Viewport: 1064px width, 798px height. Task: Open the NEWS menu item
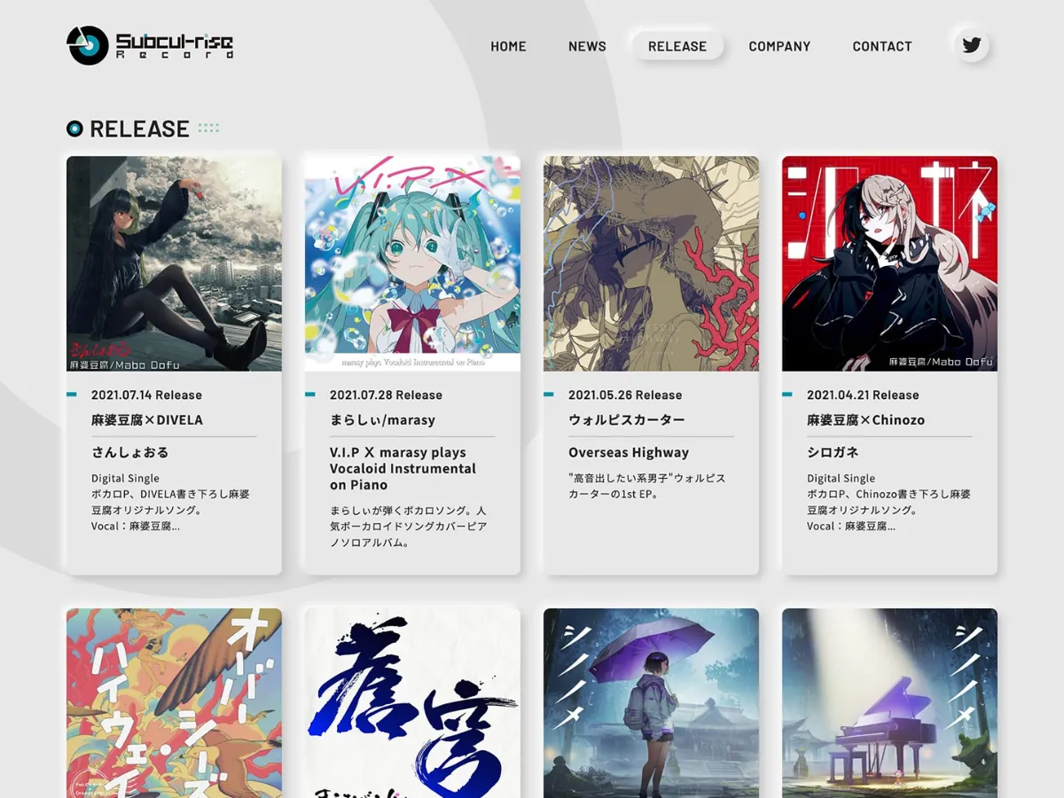587,46
